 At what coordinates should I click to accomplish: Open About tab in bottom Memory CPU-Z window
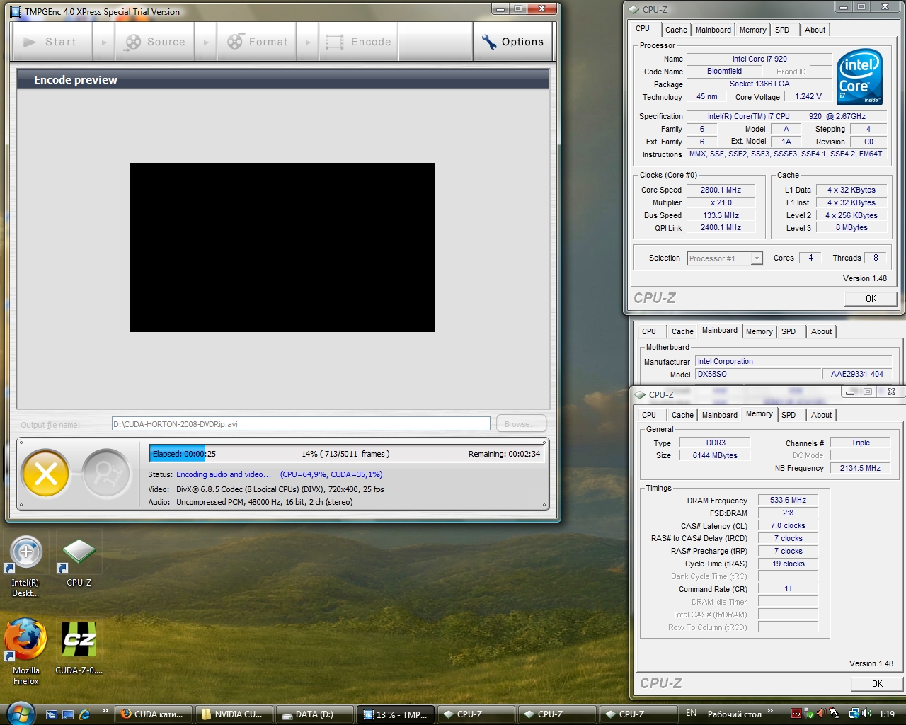pyautogui.click(x=821, y=415)
